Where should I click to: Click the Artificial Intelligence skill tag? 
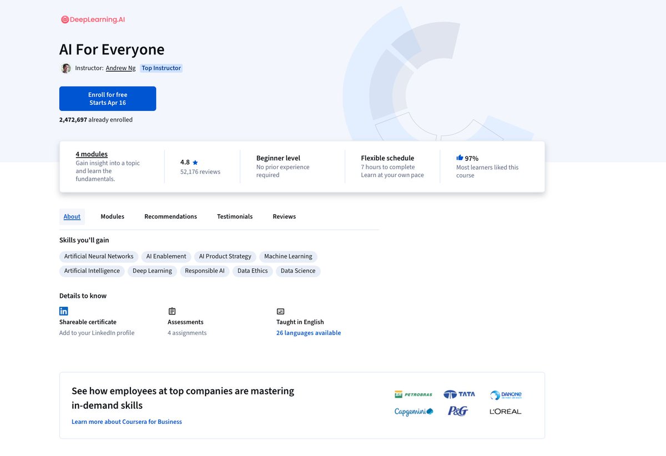92,271
